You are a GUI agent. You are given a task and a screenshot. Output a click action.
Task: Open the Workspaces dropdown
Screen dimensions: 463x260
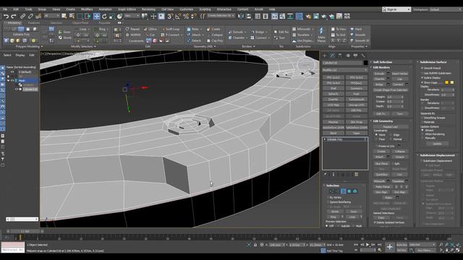point(446,9)
